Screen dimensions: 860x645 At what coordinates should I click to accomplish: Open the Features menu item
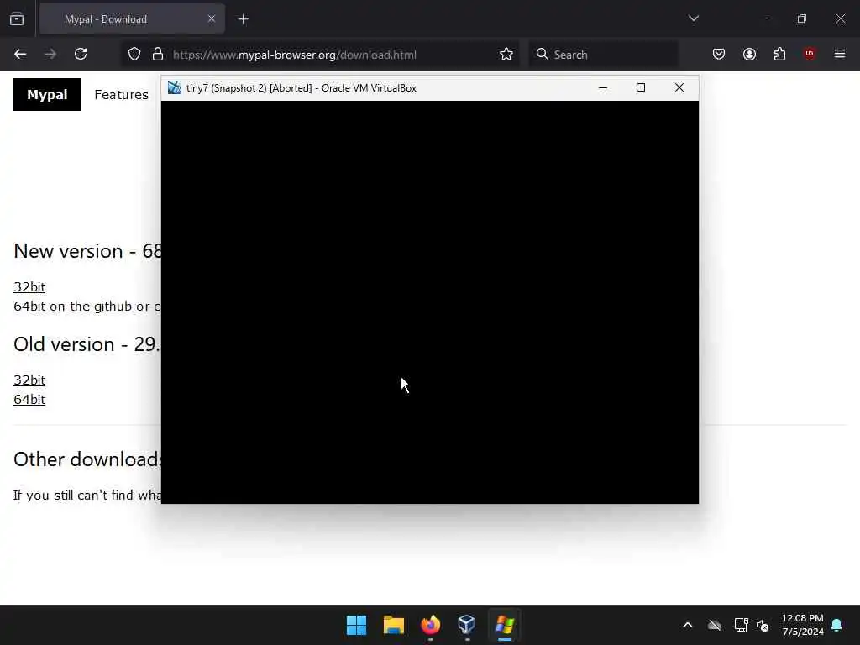point(121,94)
